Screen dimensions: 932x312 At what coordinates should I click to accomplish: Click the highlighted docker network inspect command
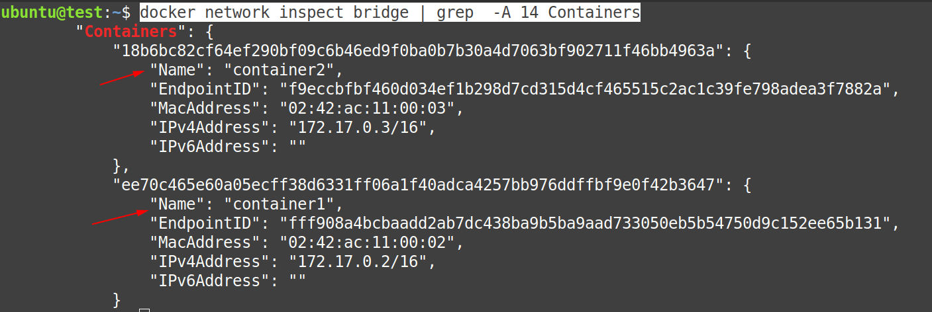point(390,12)
